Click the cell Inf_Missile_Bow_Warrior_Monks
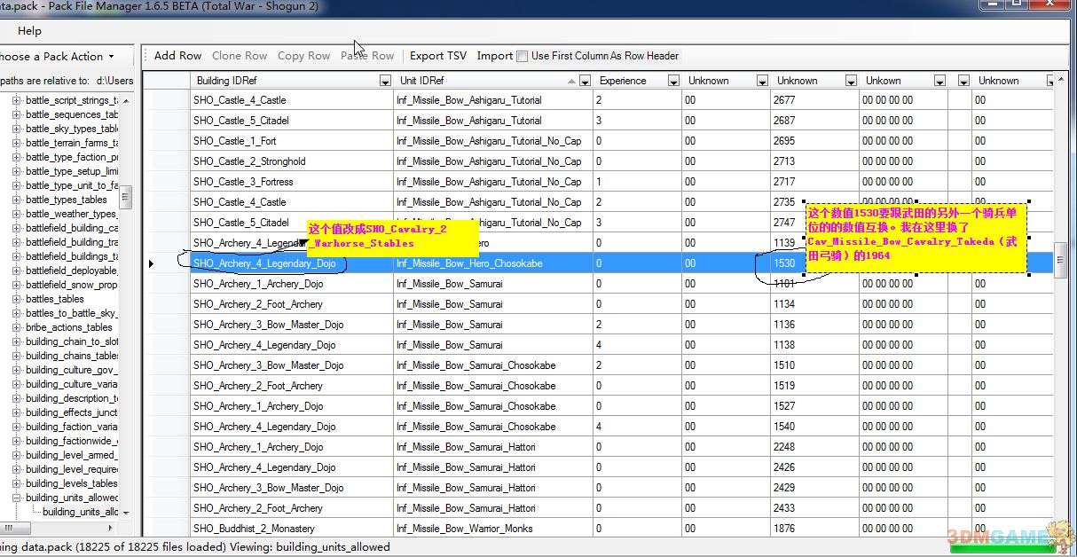This screenshot has height=557, width=1077. click(x=492, y=529)
